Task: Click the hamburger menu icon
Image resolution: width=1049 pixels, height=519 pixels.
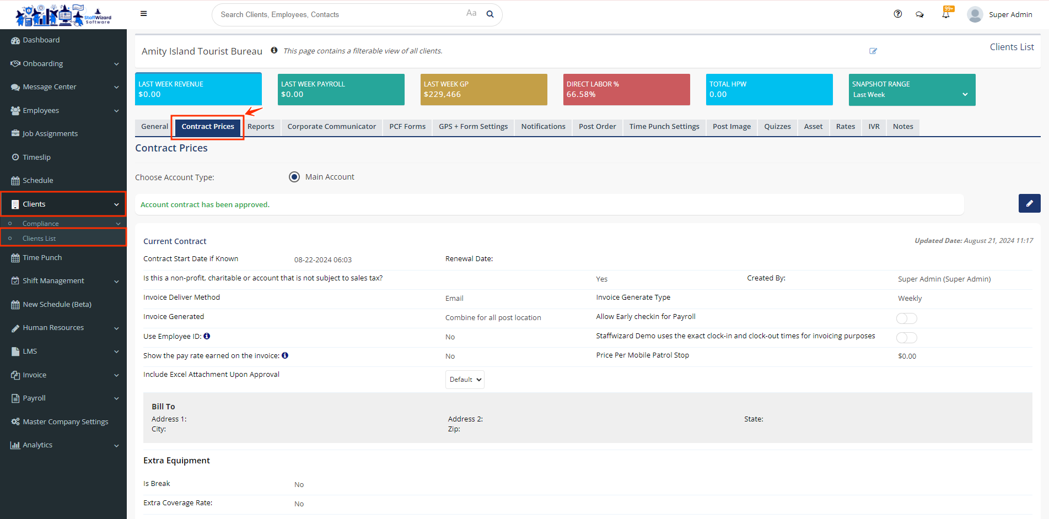Action: (x=143, y=14)
